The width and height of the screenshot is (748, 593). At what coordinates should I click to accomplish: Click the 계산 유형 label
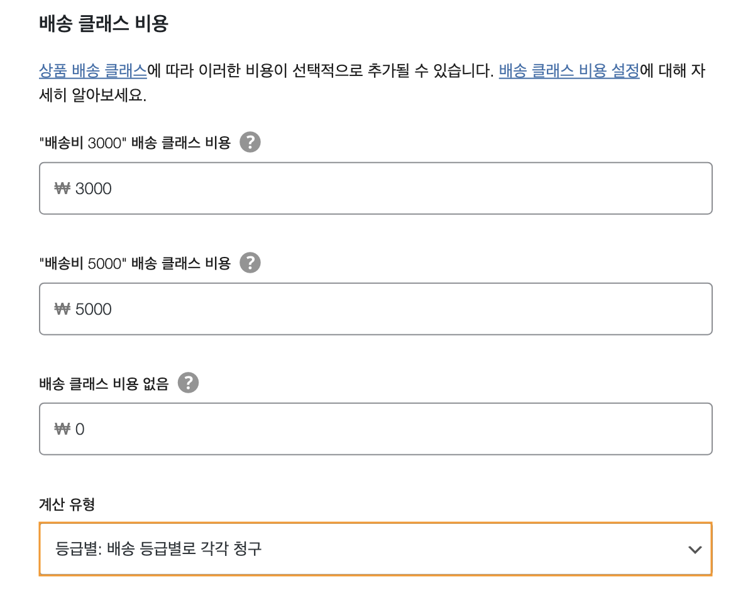(x=67, y=504)
